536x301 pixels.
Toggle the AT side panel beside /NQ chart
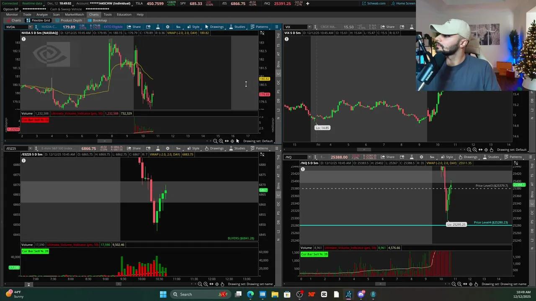pyautogui.click(x=532, y=184)
